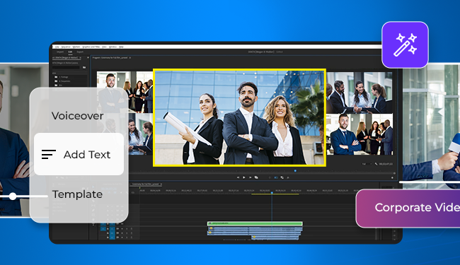Step back one frame in Program monitor

click(x=238, y=177)
